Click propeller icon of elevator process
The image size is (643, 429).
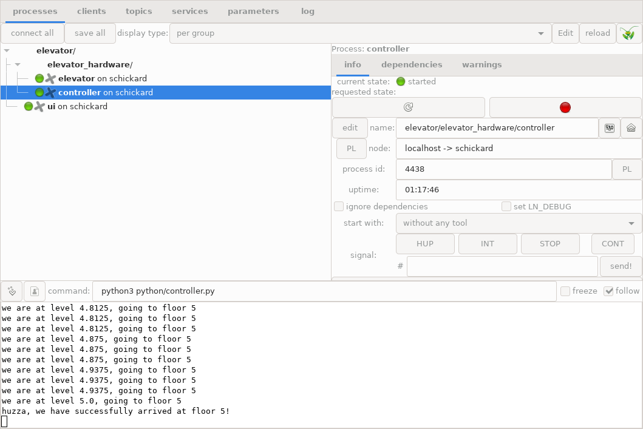point(50,78)
